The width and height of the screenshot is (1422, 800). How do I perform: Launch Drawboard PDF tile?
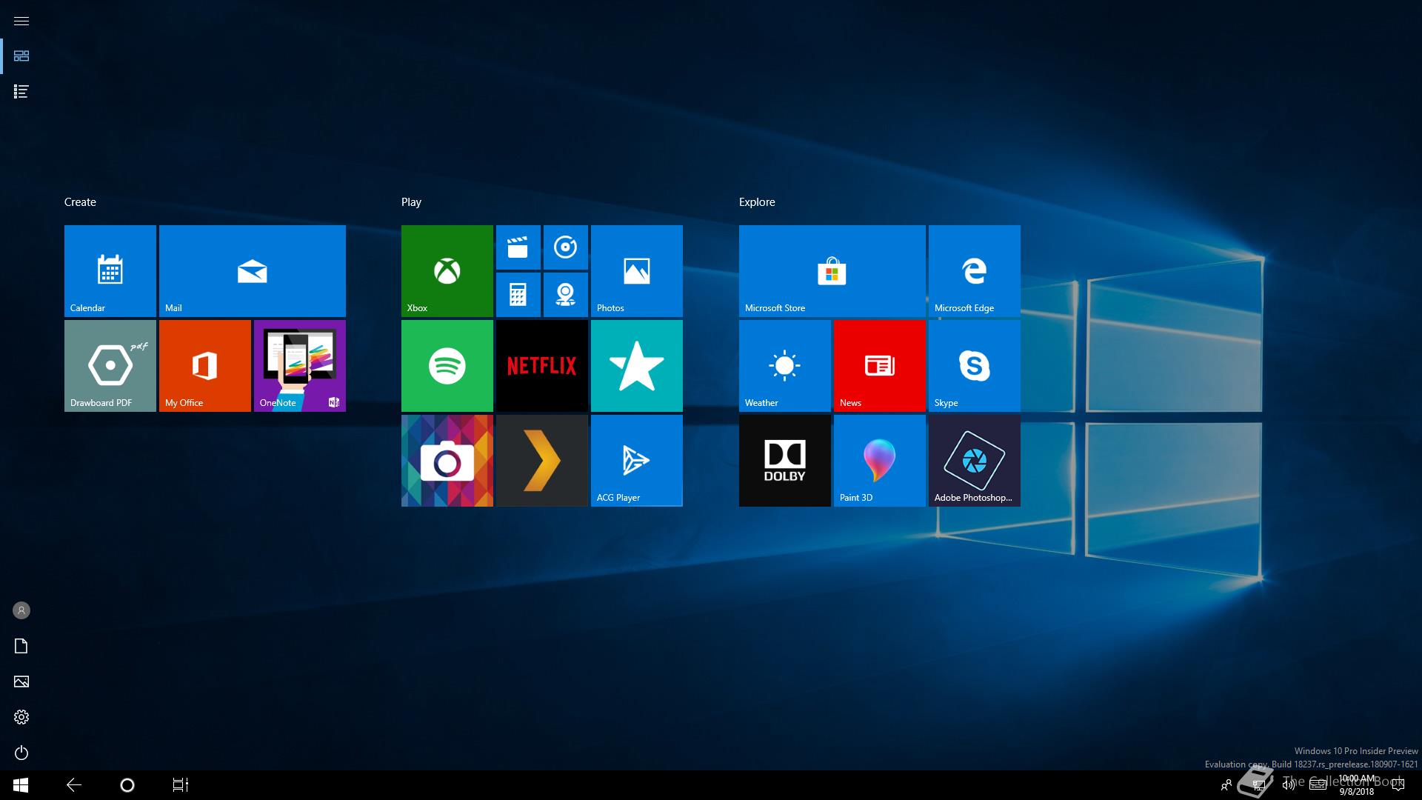point(110,366)
